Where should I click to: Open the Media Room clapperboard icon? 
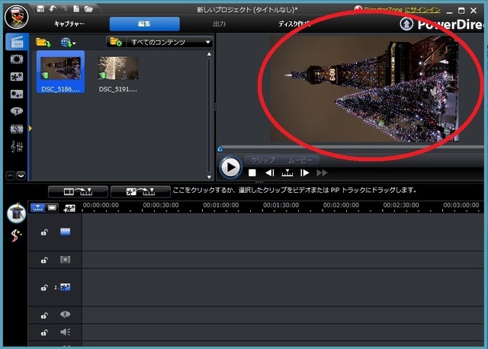click(x=17, y=42)
